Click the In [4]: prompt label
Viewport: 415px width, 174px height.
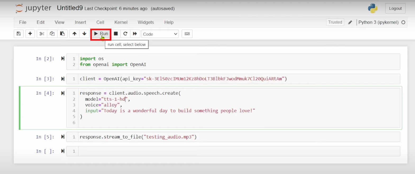[x=45, y=93]
